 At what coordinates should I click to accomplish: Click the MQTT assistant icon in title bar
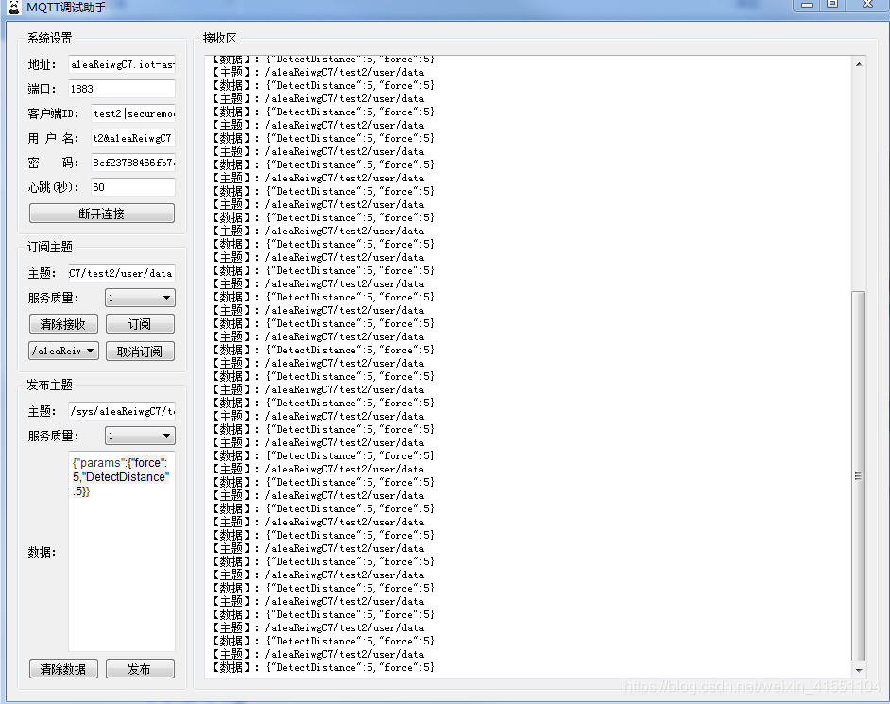pos(12,7)
